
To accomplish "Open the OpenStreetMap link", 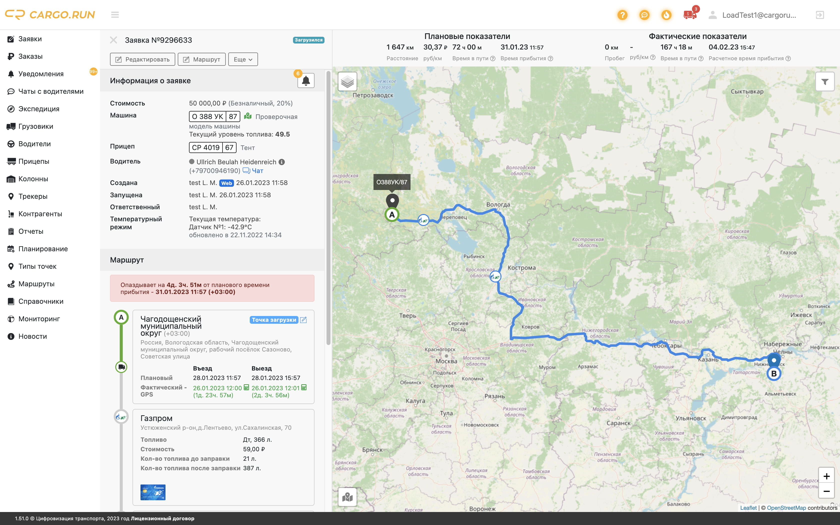I will pyautogui.click(x=786, y=508).
